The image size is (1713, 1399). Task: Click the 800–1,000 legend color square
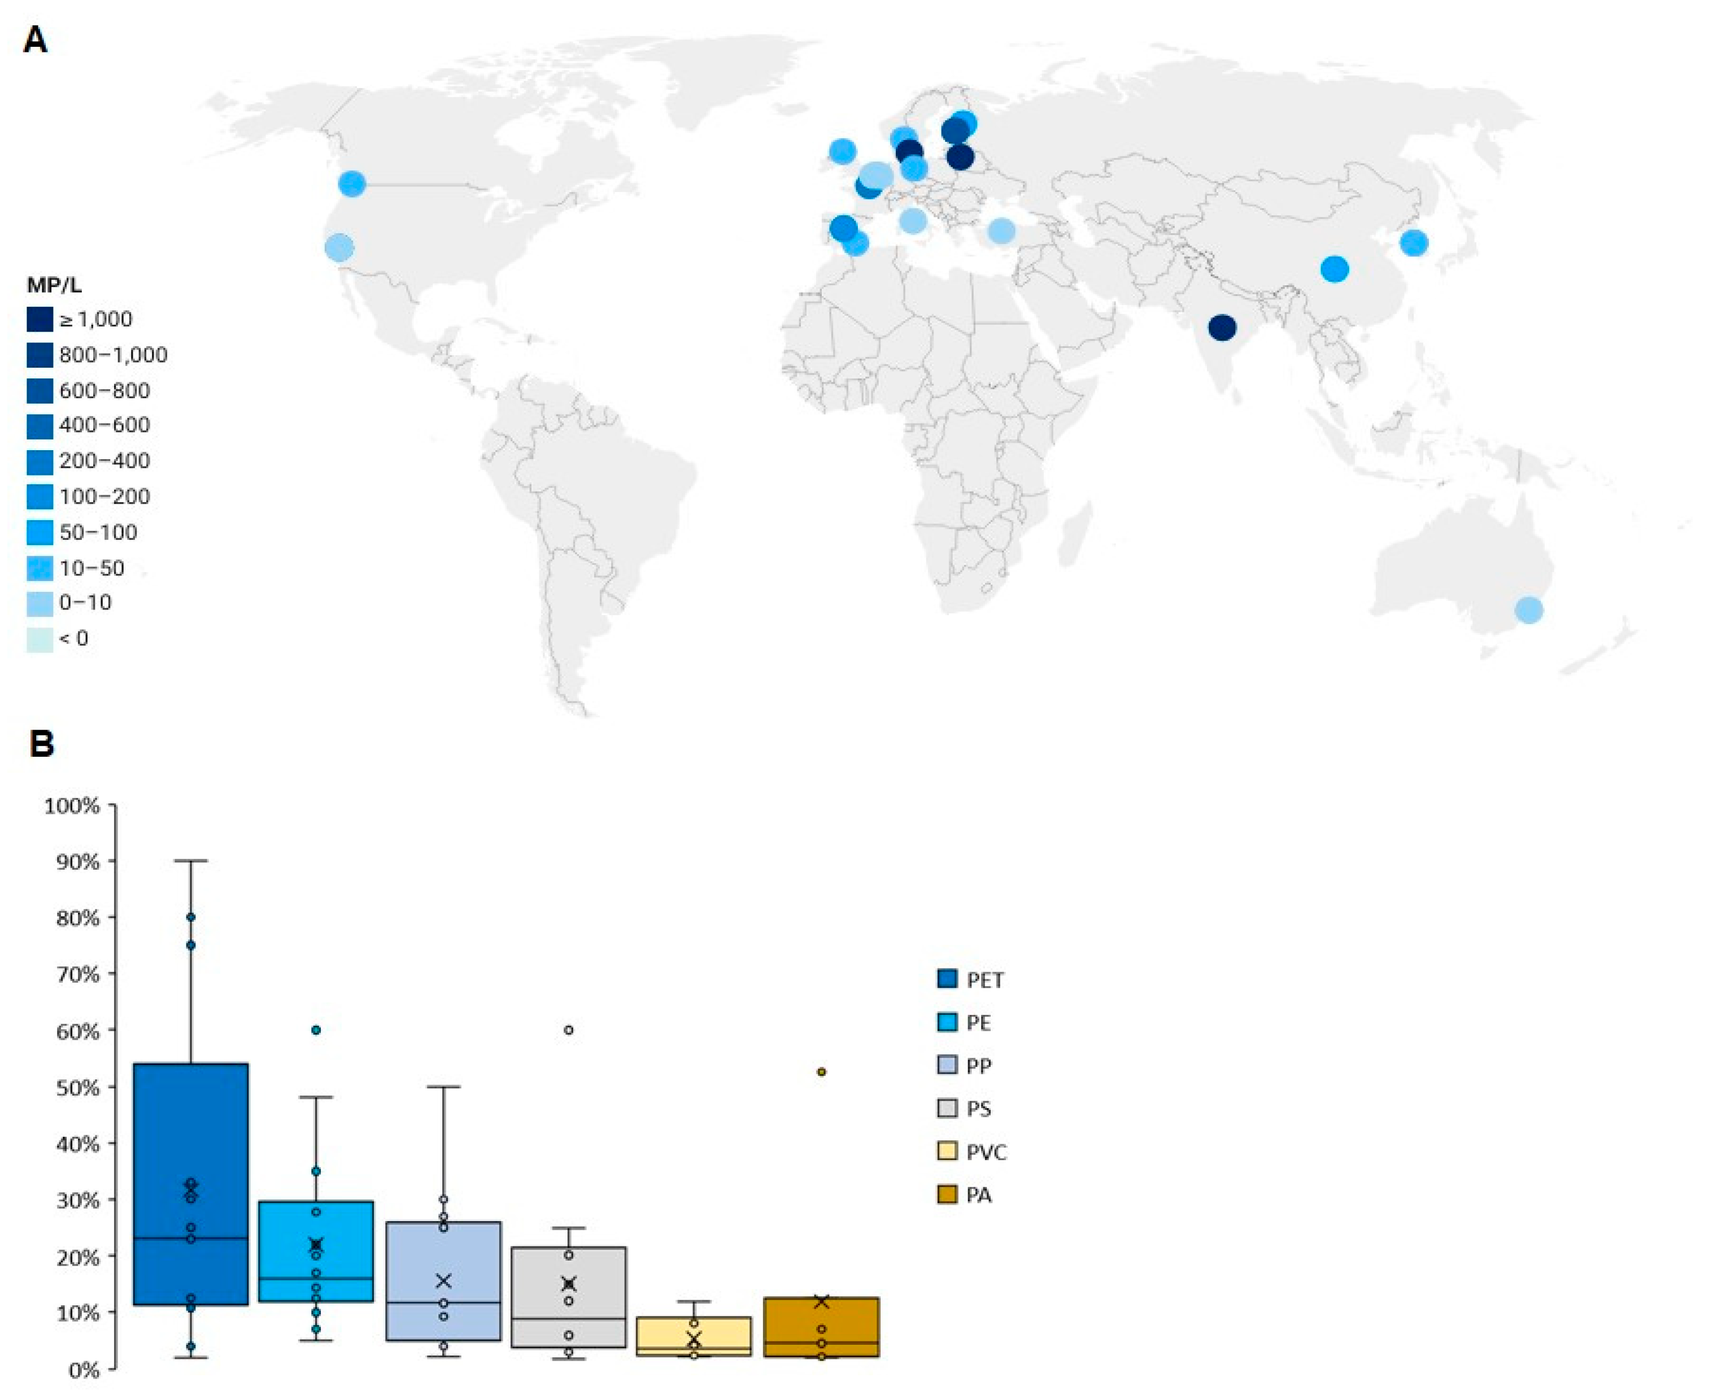(x=40, y=355)
